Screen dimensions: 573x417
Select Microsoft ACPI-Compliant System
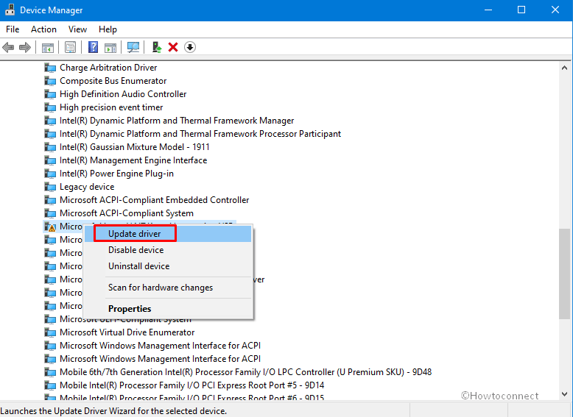[127, 213]
